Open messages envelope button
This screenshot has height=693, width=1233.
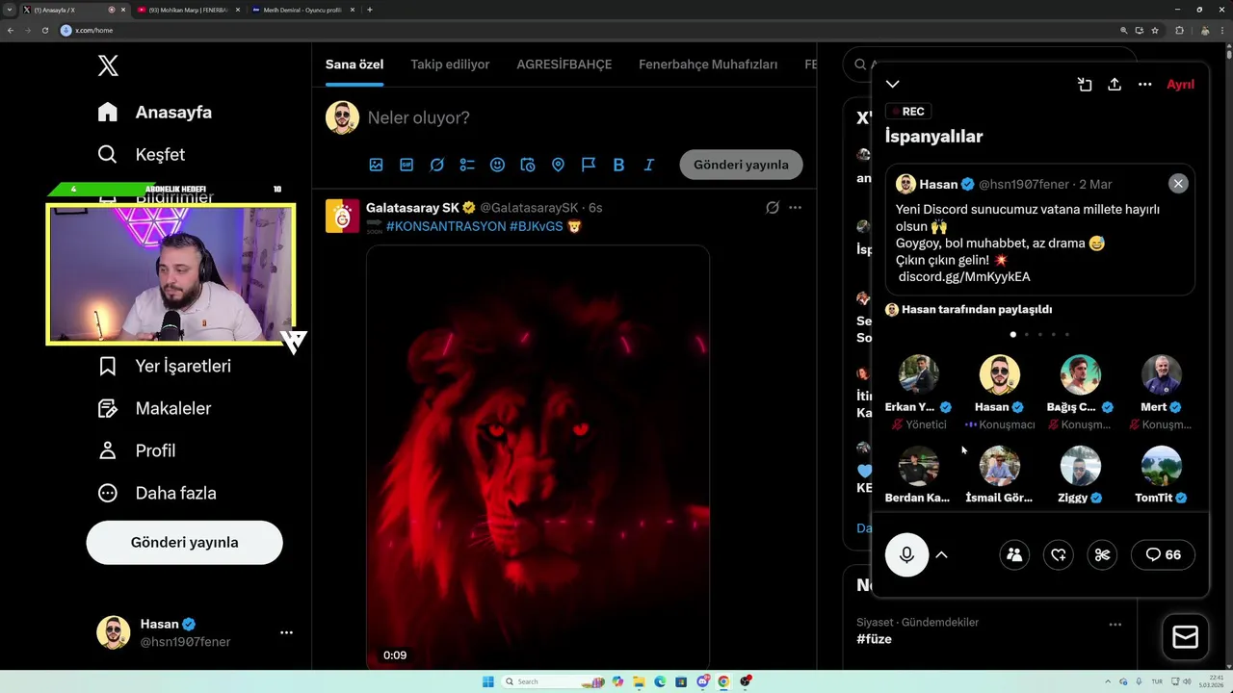tap(1185, 637)
